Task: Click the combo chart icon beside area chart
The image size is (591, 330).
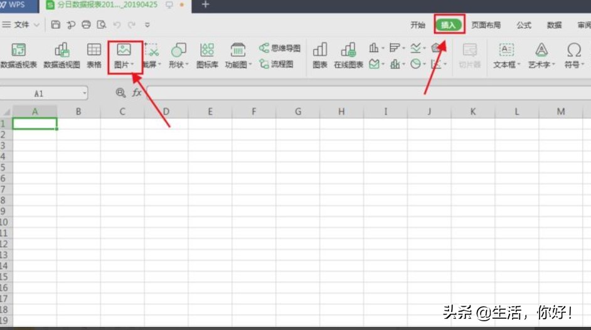Action: [x=395, y=64]
